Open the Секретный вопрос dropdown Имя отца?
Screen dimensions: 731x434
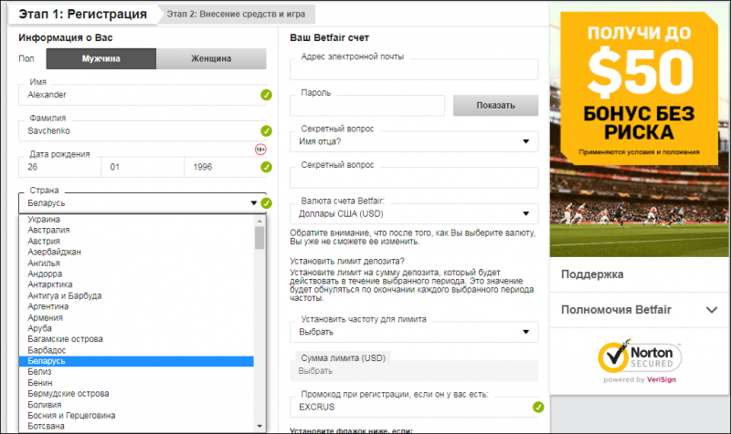[414, 141]
